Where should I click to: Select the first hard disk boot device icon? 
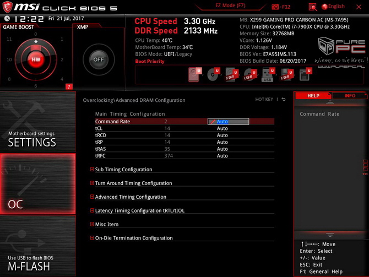(x=195, y=74)
